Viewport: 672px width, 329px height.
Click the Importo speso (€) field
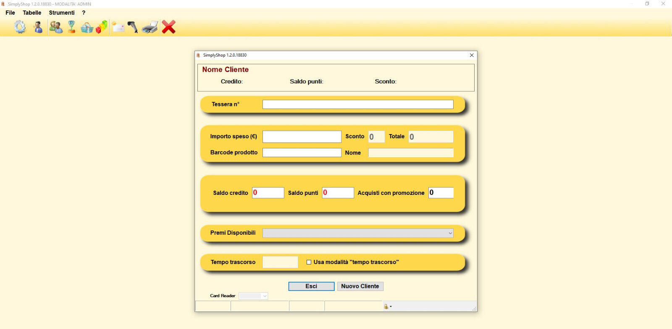tap(302, 137)
